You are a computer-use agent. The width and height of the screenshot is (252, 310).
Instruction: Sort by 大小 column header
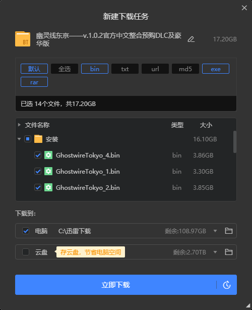[x=206, y=125]
